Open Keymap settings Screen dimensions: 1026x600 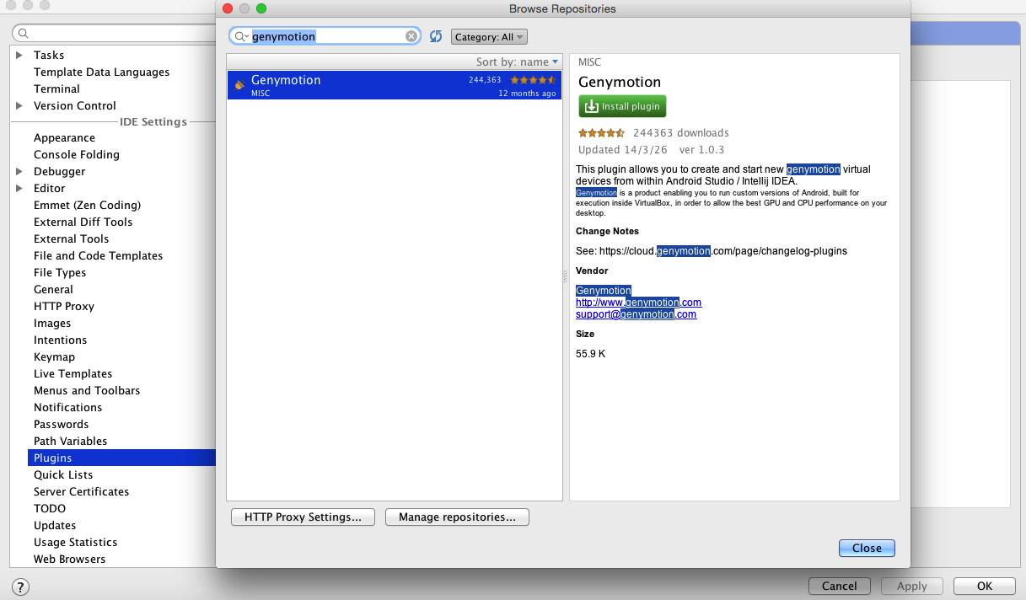[x=54, y=356]
